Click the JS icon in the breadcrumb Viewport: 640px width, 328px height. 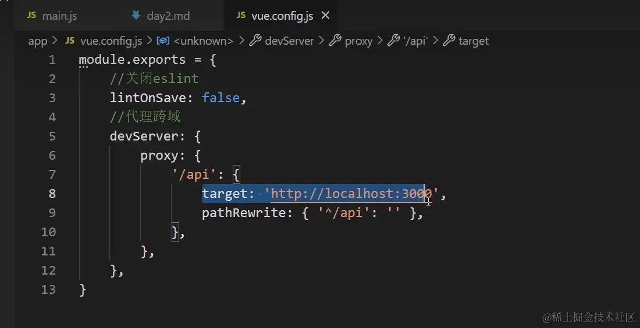pyautogui.click(x=70, y=41)
